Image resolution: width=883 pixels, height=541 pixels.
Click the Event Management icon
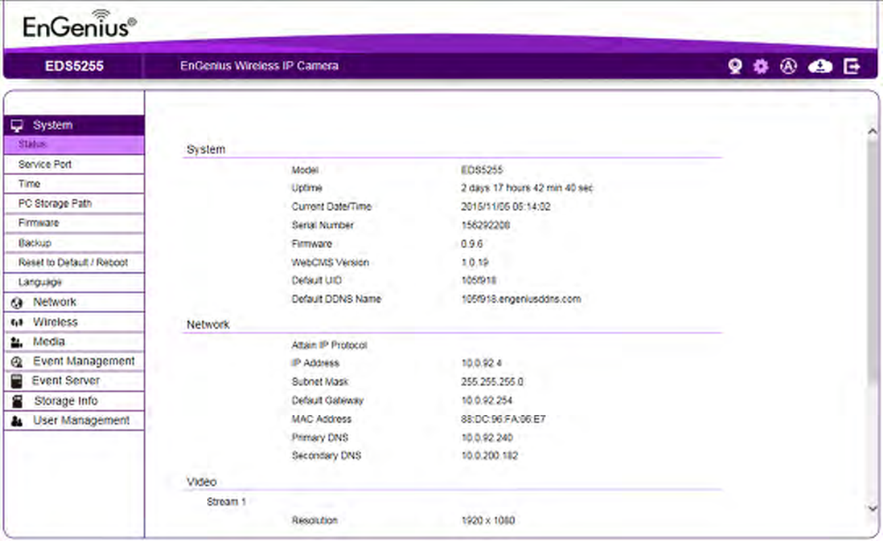(x=17, y=362)
